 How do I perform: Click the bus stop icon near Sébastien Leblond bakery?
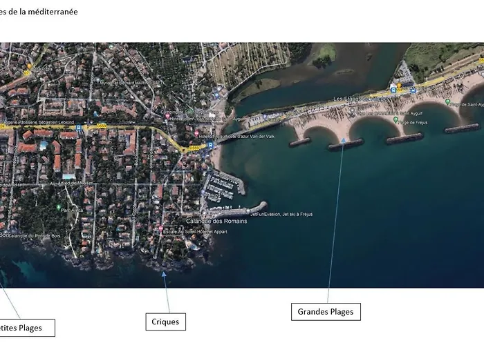click(79, 127)
